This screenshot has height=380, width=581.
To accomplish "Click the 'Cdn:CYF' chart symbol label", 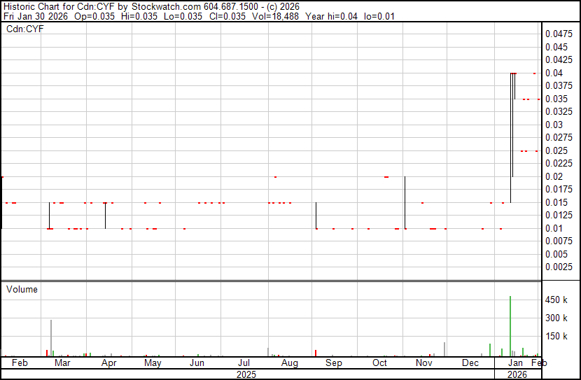I will click(x=24, y=29).
